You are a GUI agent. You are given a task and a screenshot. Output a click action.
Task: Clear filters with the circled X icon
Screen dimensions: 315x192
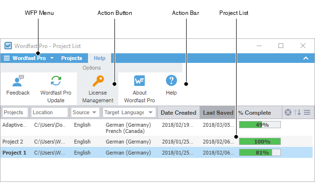point(288,112)
